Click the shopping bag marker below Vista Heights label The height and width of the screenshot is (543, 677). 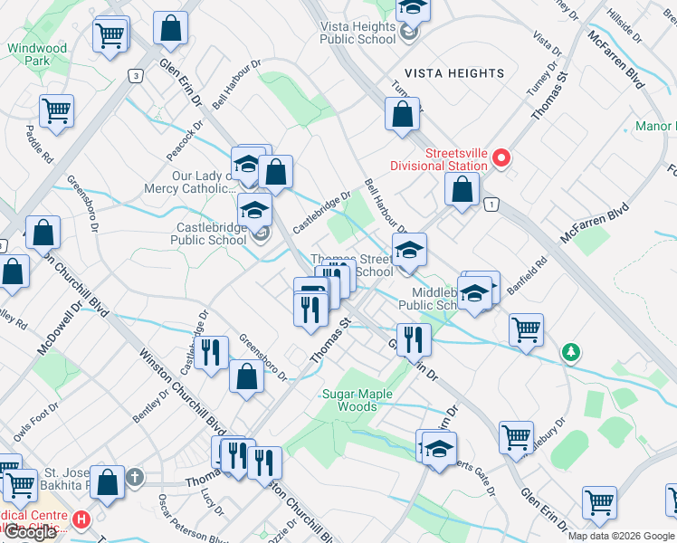(403, 115)
